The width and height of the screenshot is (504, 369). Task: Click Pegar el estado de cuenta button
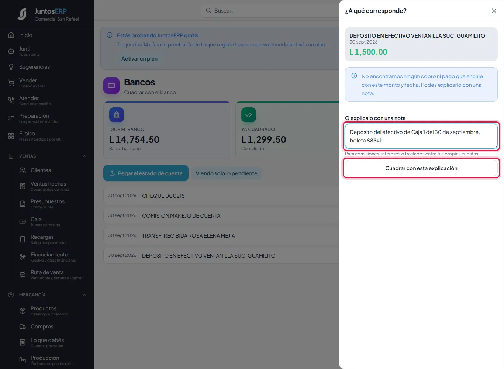point(146,173)
